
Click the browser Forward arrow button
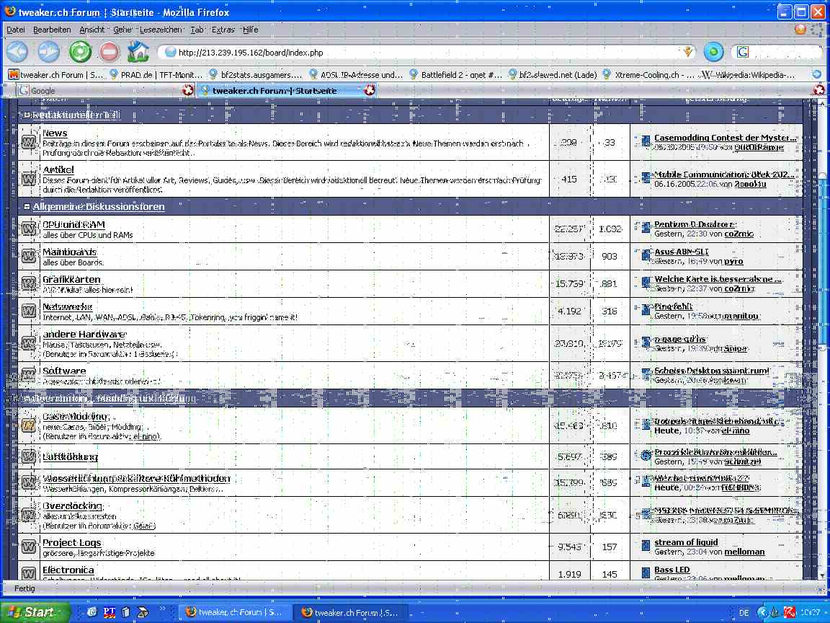tap(49, 52)
